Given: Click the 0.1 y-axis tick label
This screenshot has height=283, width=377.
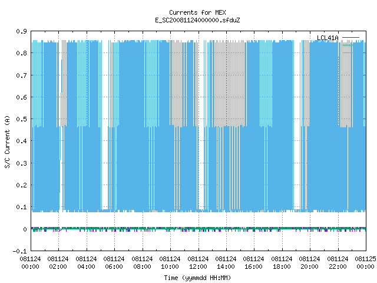Looking at the screenshot, I should click(x=21, y=207).
